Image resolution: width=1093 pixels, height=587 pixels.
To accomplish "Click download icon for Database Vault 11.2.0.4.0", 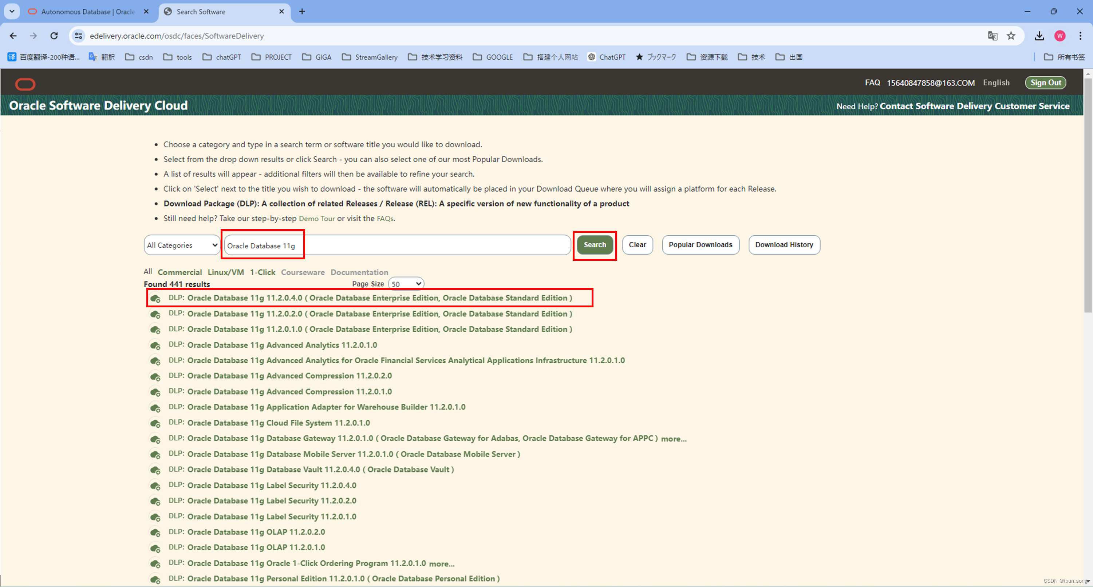I will (x=155, y=470).
